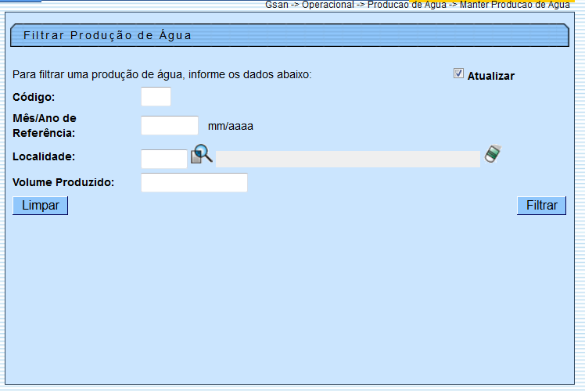Select the Localidade code input field
This screenshot has height=391, width=585.
coord(164,159)
